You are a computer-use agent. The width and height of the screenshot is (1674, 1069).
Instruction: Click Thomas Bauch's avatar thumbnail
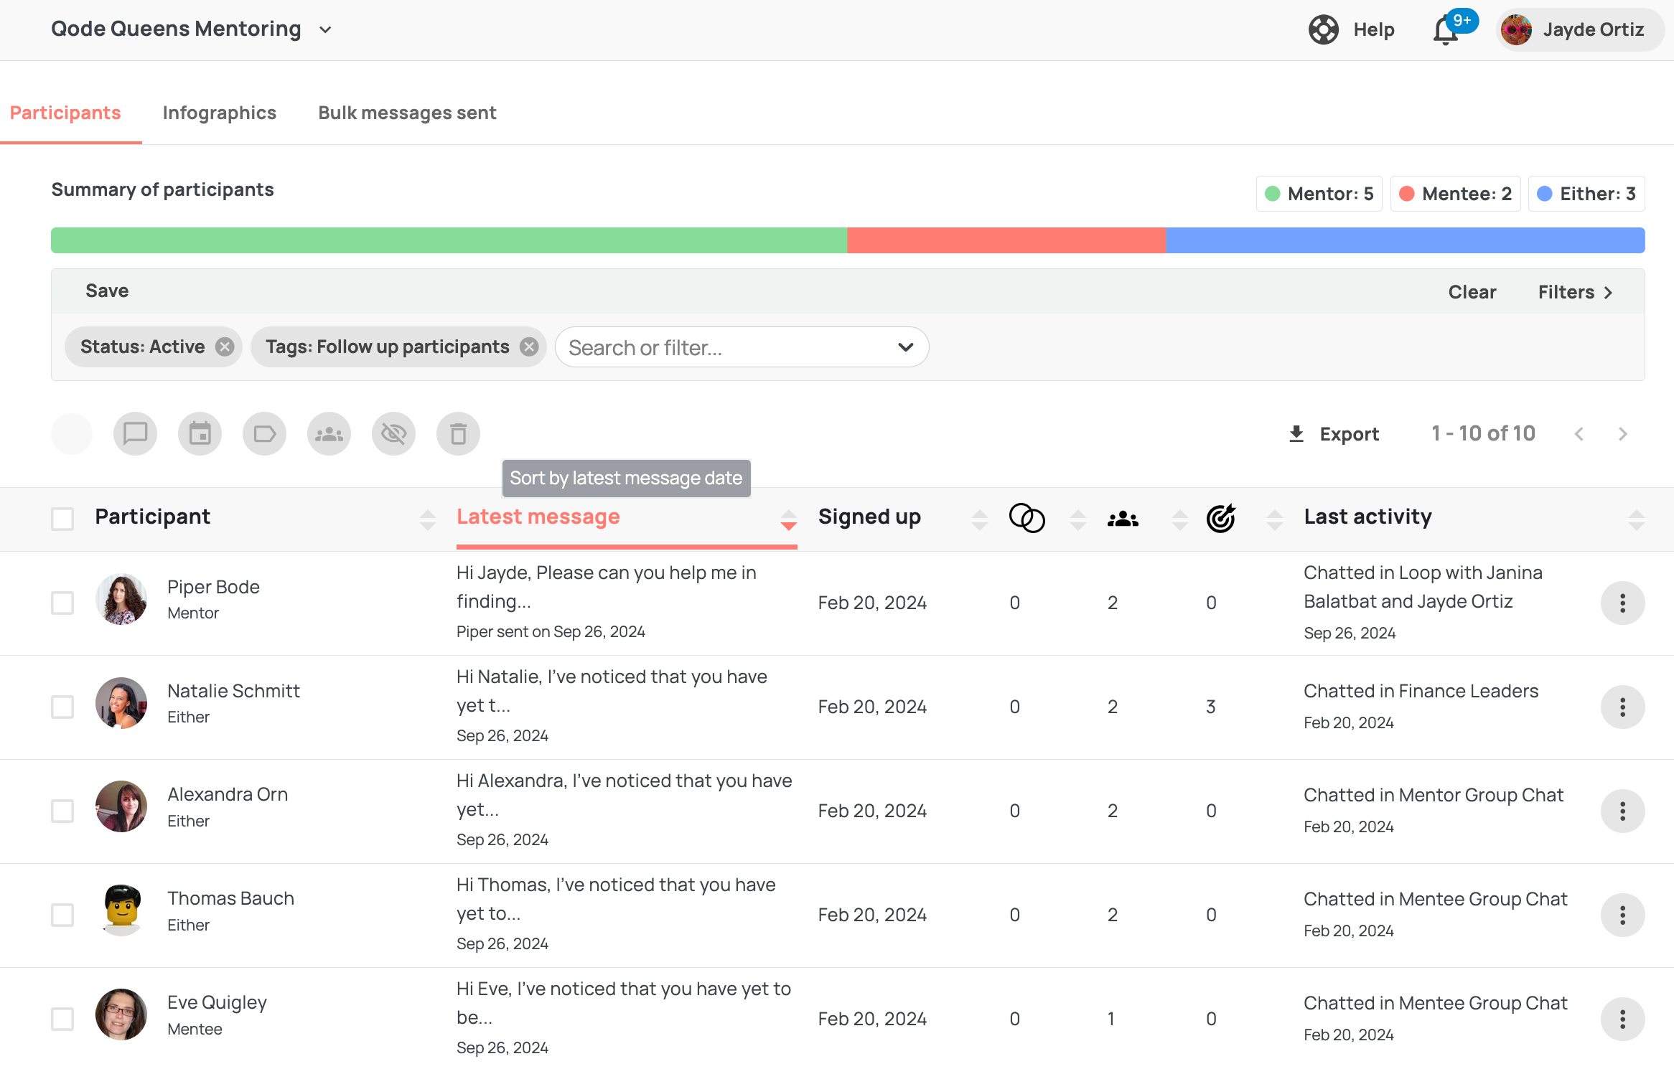(121, 911)
